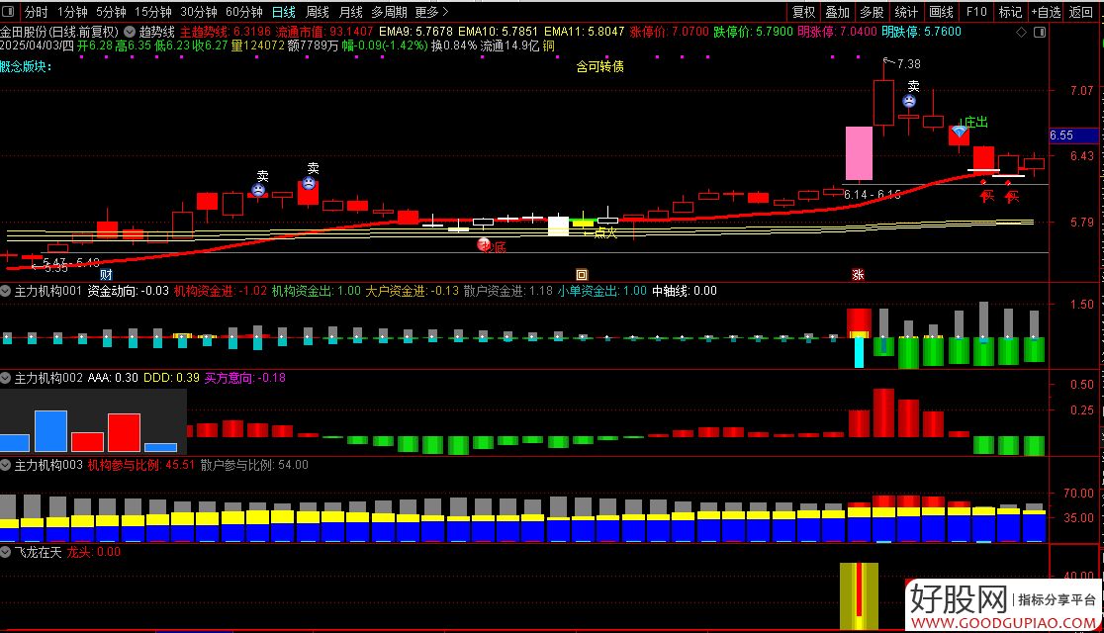Click the 标记 mark button

tap(1010, 12)
